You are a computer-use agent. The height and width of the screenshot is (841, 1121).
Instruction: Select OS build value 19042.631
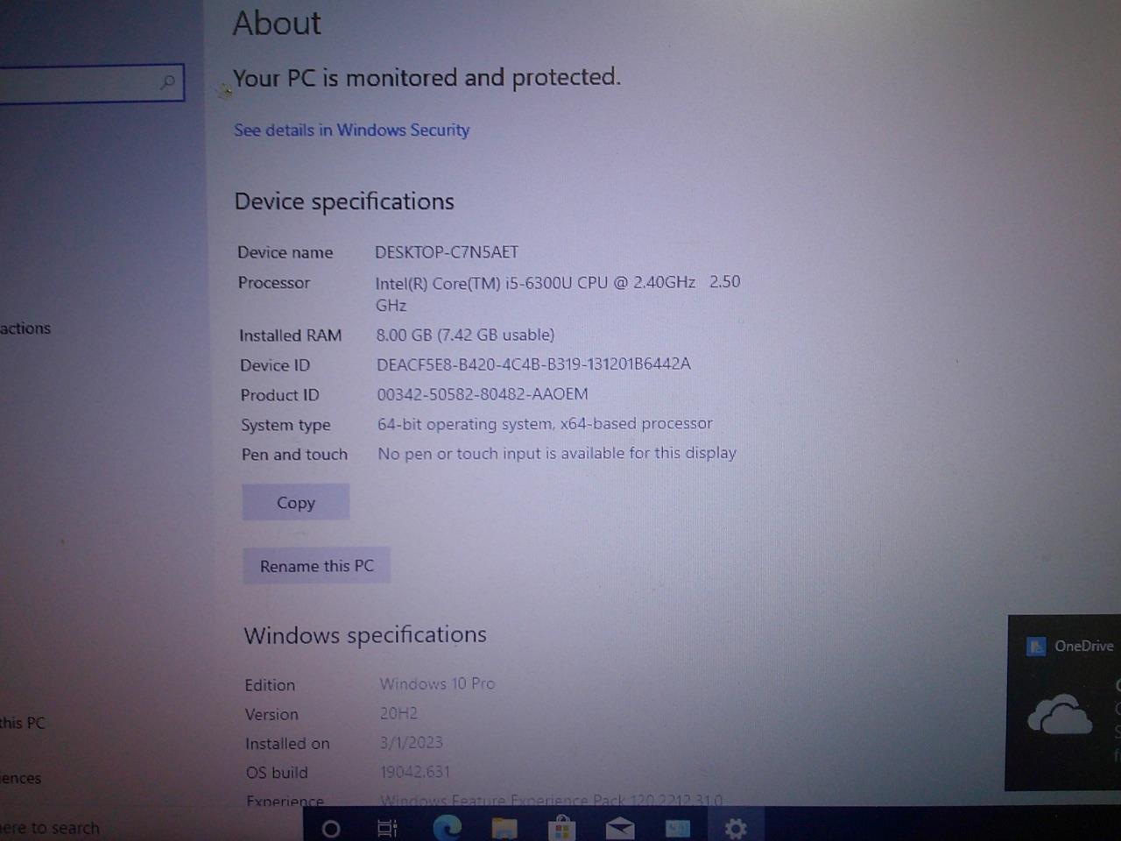415,772
